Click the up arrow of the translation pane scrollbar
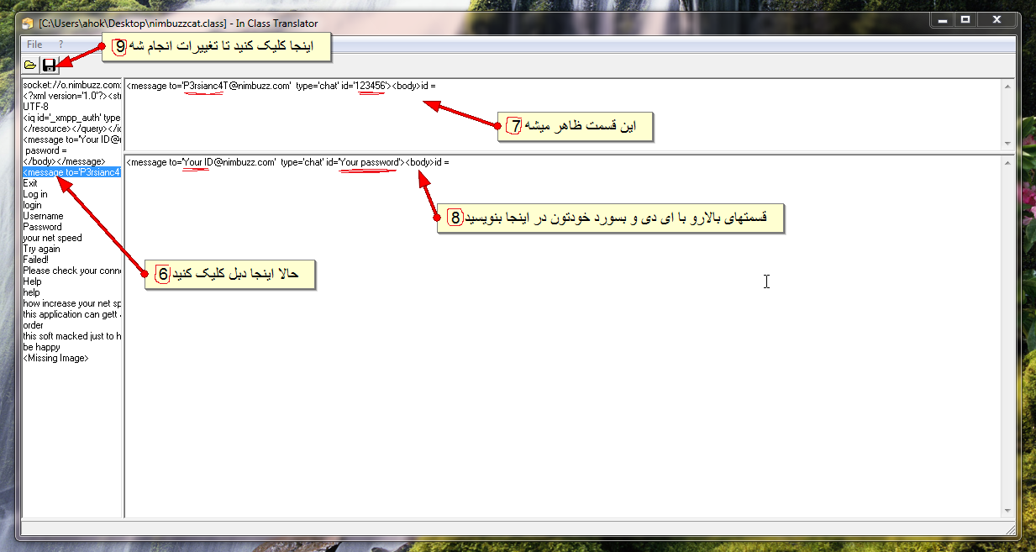1036x552 pixels. (1008, 162)
